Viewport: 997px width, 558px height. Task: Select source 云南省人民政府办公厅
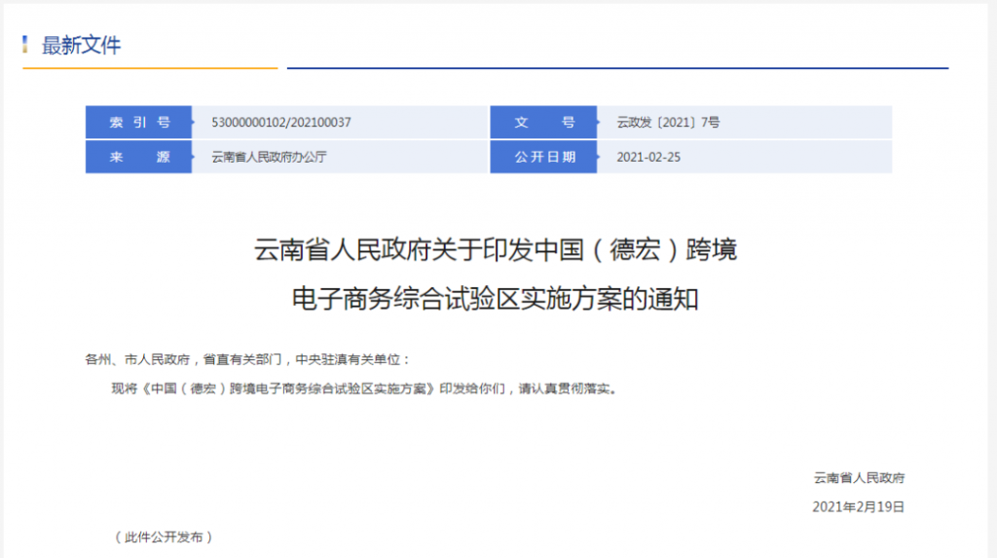coord(269,157)
